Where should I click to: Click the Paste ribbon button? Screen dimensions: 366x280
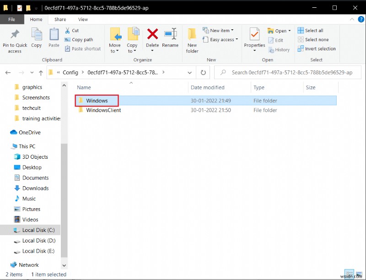coord(54,38)
